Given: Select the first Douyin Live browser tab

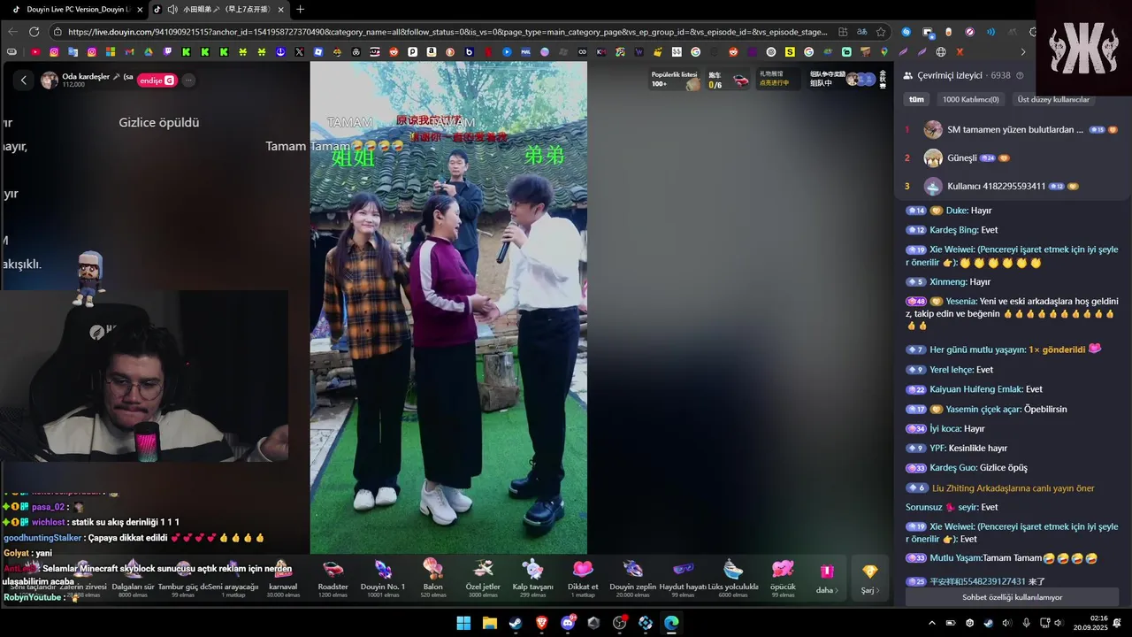Looking at the screenshot, I should tap(73, 9).
